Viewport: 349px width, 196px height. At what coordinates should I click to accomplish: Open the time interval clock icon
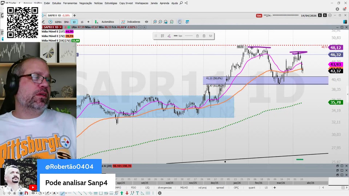[x=50, y=22]
